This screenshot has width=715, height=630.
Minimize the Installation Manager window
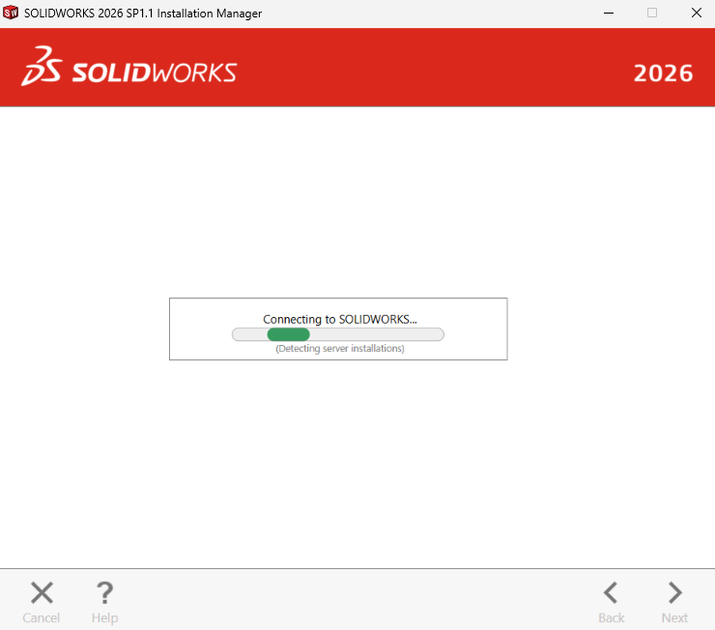609,13
